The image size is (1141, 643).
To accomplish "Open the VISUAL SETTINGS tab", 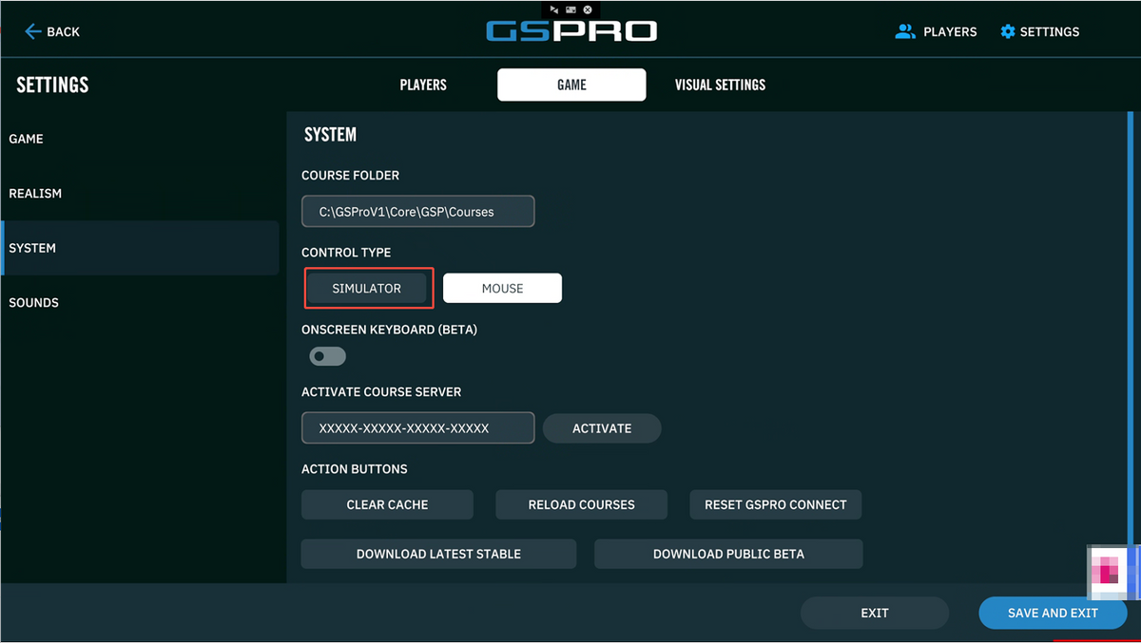I will pos(720,85).
